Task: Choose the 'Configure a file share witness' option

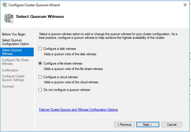Action: tap(40, 63)
